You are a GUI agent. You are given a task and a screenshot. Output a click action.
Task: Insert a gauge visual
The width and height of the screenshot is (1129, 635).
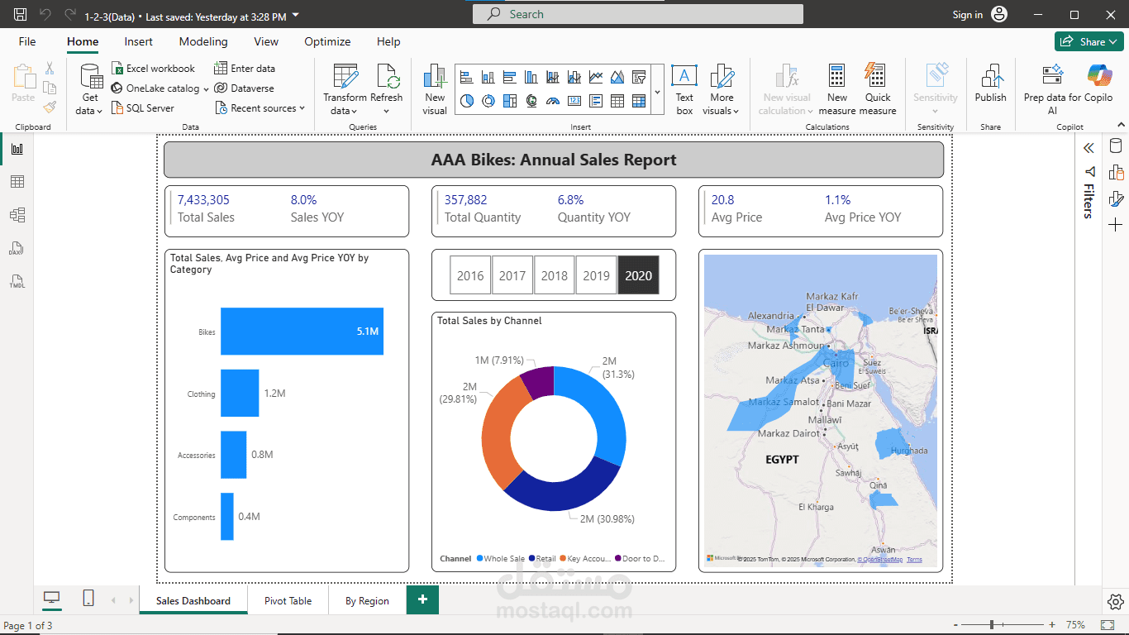pyautogui.click(x=552, y=101)
